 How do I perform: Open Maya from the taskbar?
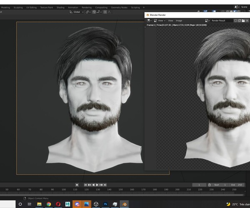67,204
